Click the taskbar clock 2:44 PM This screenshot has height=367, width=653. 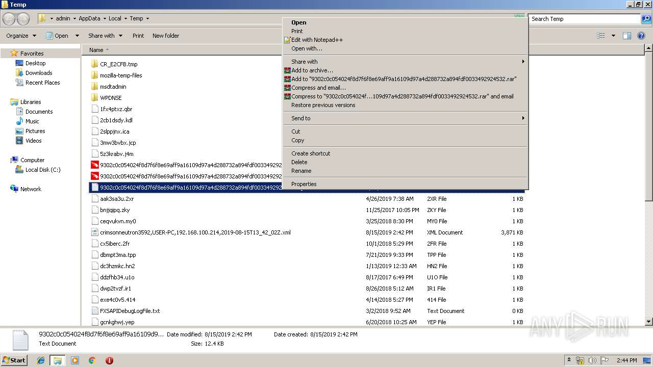(627, 360)
